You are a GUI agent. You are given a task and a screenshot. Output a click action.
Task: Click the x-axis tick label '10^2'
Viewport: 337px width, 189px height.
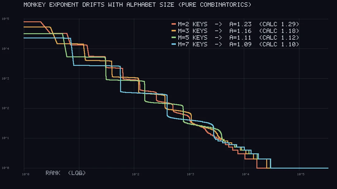click(136, 174)
